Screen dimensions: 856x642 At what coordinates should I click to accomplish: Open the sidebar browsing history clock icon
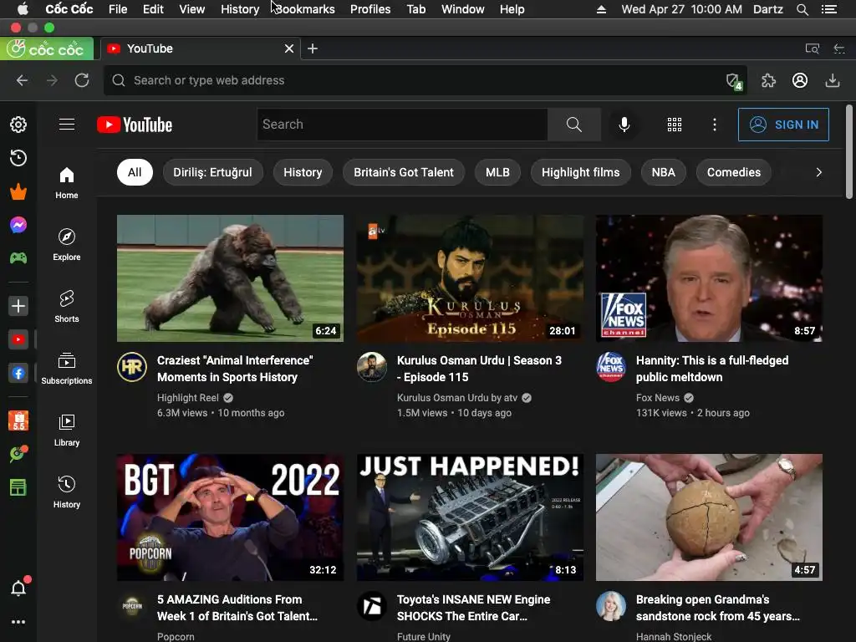pyautogui.click(x=18, y=158)
